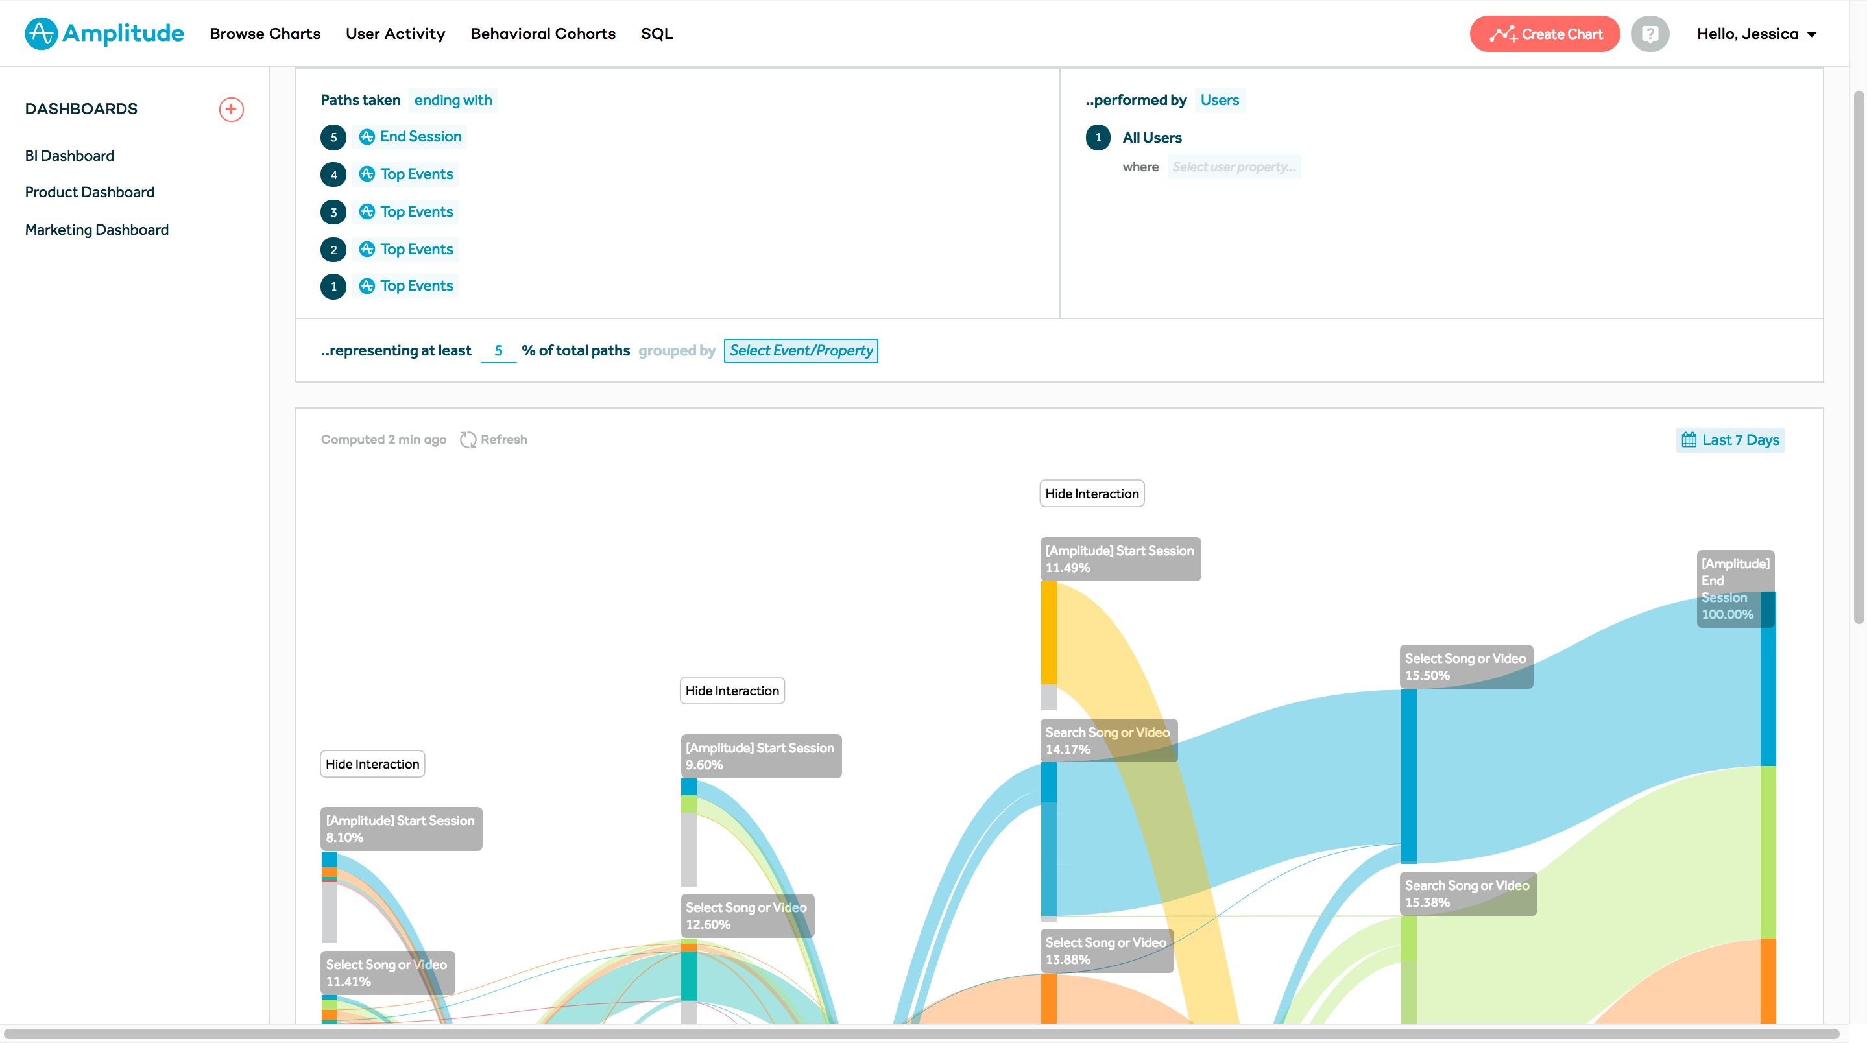Image resolution: width=1867 pixels, height=1043 pixels.
Task: Click the percent of total paths input
Action: tap(498, 351)
